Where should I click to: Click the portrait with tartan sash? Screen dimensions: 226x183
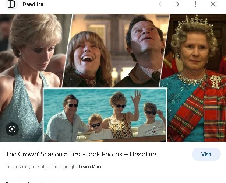(x=193, y=77)
